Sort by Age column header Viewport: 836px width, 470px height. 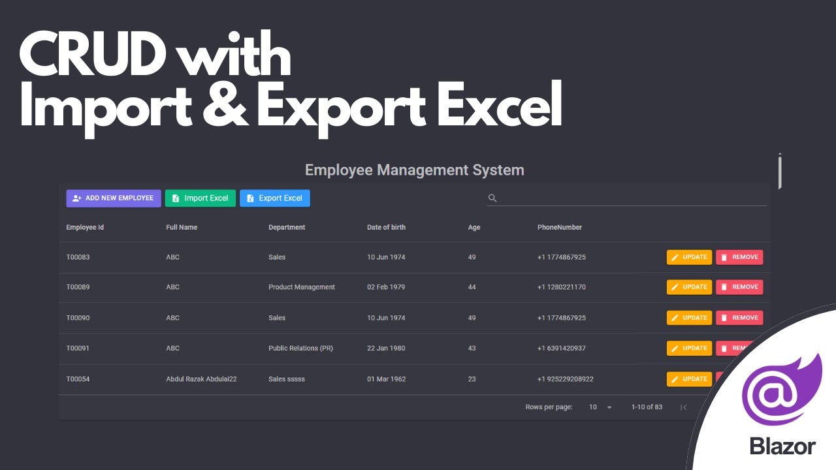[x=474, y=228]
